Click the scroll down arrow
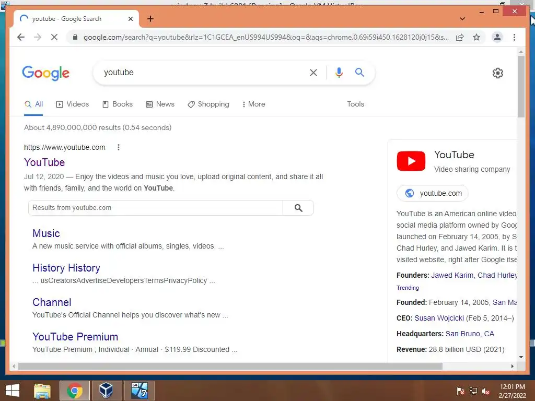The image size is (535, 401). (521, 357)
